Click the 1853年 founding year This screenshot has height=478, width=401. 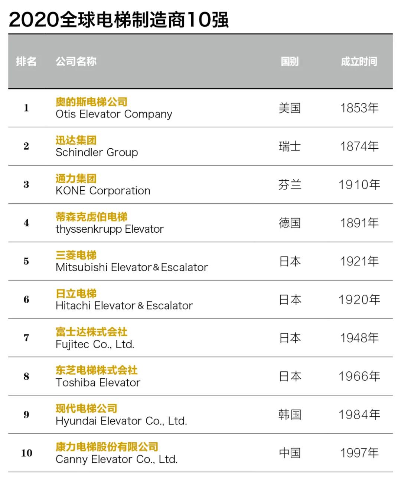[x=359, y=108]
